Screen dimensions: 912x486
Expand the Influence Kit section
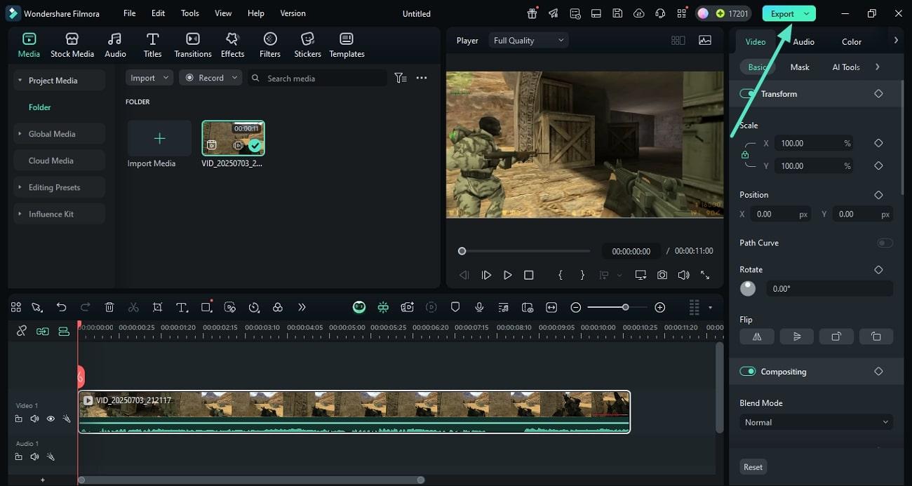[x=59, y=214]
